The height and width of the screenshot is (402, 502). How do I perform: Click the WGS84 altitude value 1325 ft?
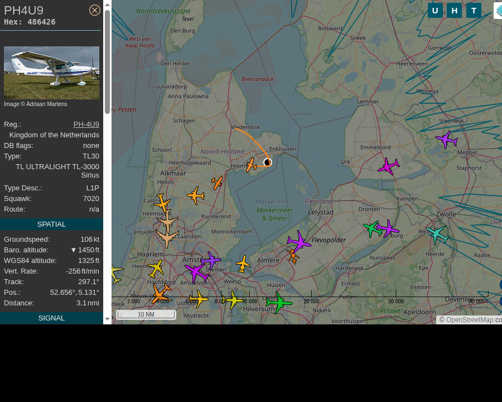click(88, 261)
